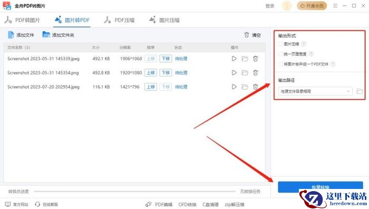Open the PDF压缩 tab
The height and width of the screenshot is (209, 369).
click(x=119, y=20)
